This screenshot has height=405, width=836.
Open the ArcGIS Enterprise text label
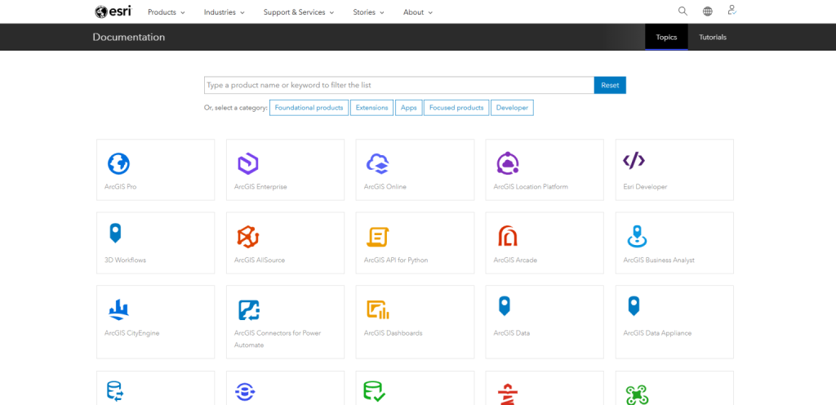coord(260,187)
